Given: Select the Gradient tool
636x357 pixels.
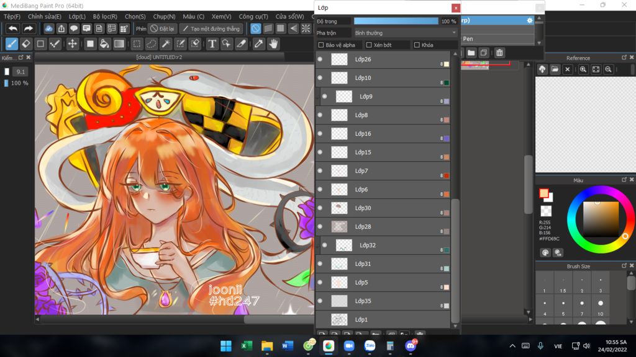Looking at the screenshot, I should (119, 44).
